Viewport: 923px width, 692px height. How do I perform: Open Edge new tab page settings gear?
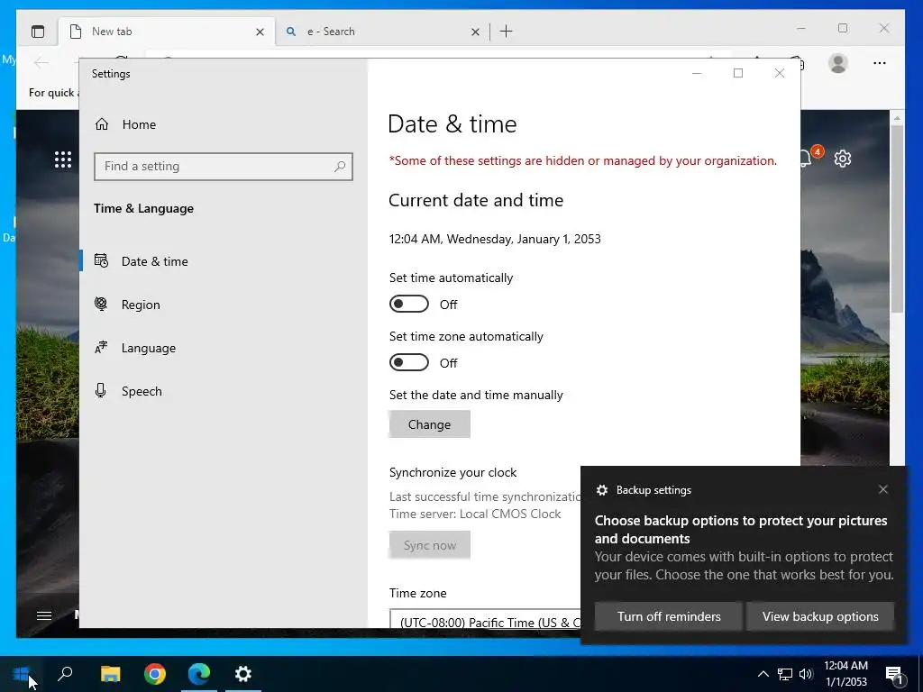coord(843,159)
